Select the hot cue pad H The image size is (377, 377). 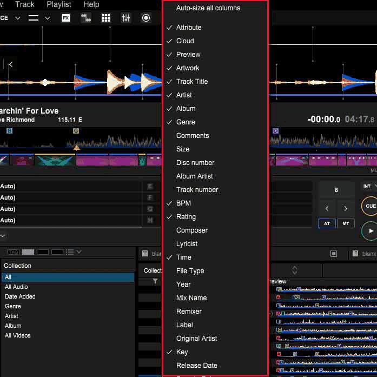coord(150,220)
